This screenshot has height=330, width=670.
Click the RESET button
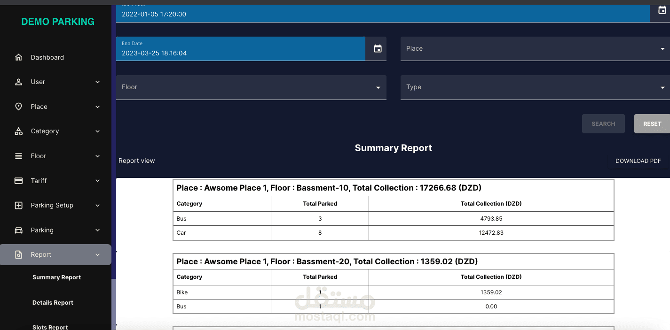(x=652, y=124)
